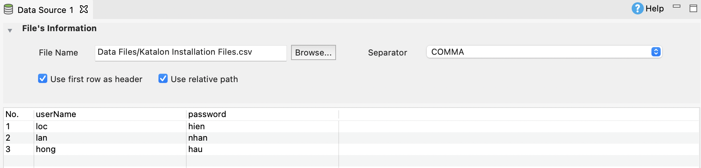Click the No. column header

coord(12,114)
